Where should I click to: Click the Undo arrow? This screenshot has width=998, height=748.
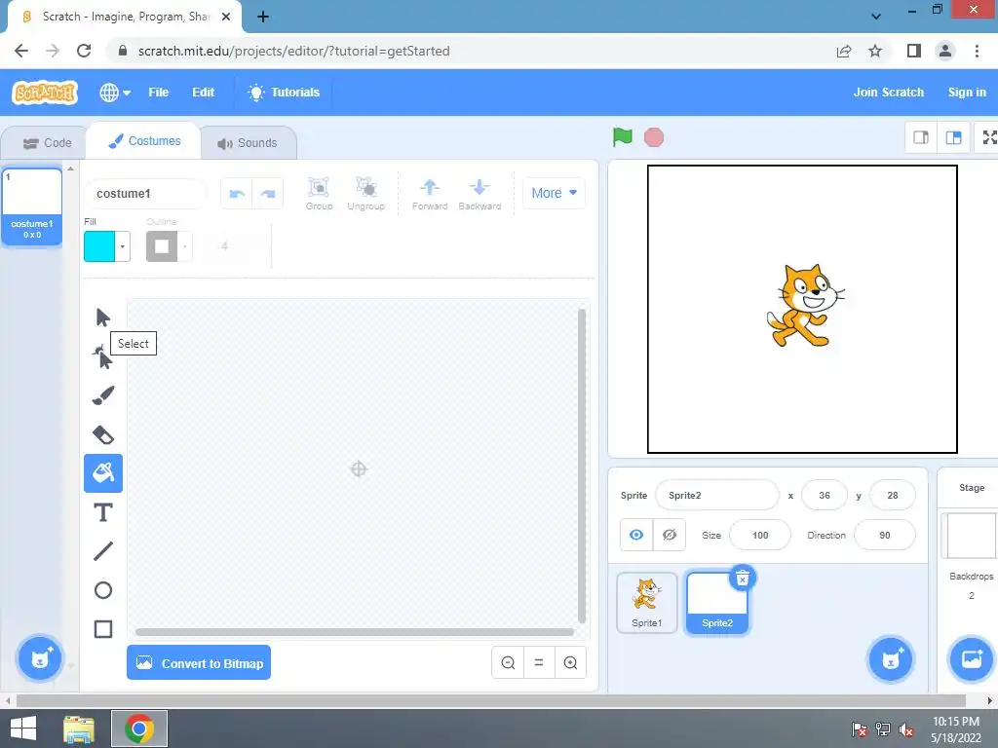237,194
